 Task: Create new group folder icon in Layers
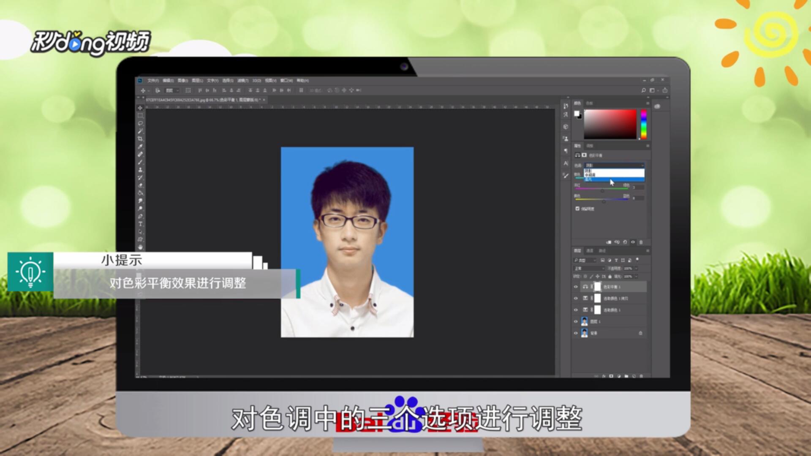pyautogui.click(x=626, y=376)
